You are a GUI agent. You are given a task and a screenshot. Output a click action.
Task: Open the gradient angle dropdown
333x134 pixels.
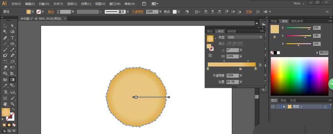click(241, 50)
